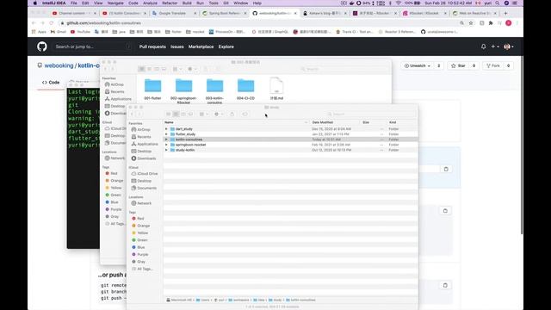Open the Git menu

226,3
